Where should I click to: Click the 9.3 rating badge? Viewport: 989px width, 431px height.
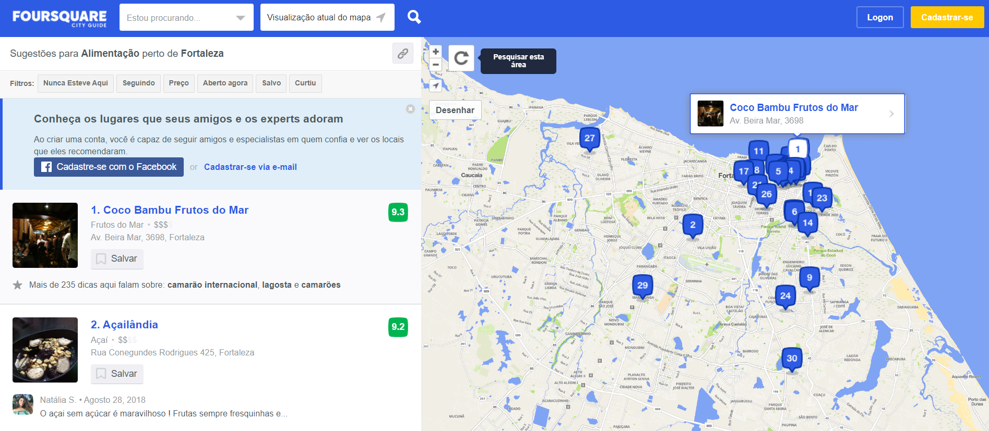(x=398, y=212)
